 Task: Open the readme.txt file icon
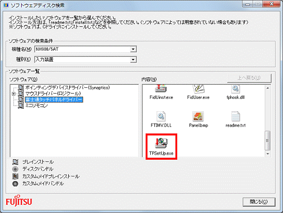coord(235,116)
